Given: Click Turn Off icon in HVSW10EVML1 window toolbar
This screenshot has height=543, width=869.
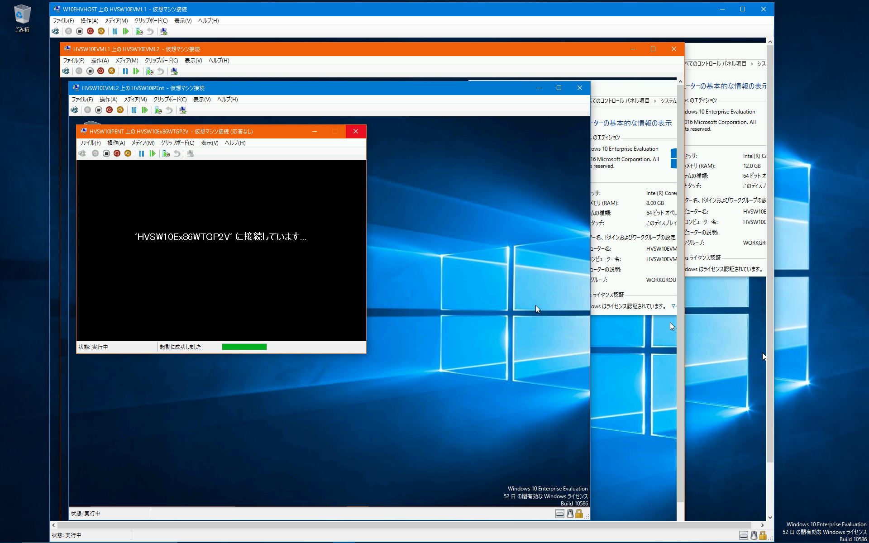Looking at the screenshot, I should pos(80,31).
